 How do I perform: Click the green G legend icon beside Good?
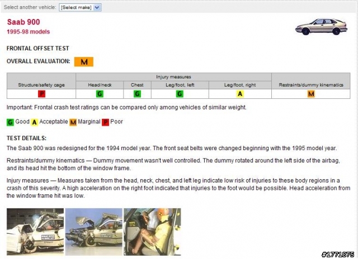pyautogui.click(x=10, y=122)
